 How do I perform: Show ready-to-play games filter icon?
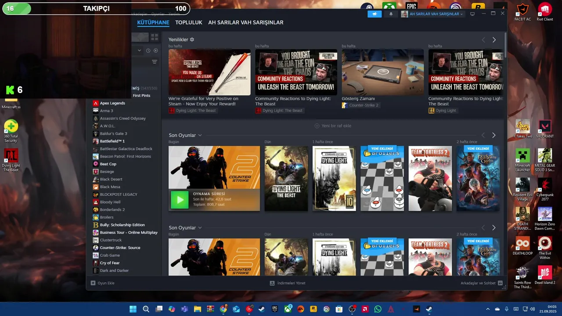tap(155, 50)
